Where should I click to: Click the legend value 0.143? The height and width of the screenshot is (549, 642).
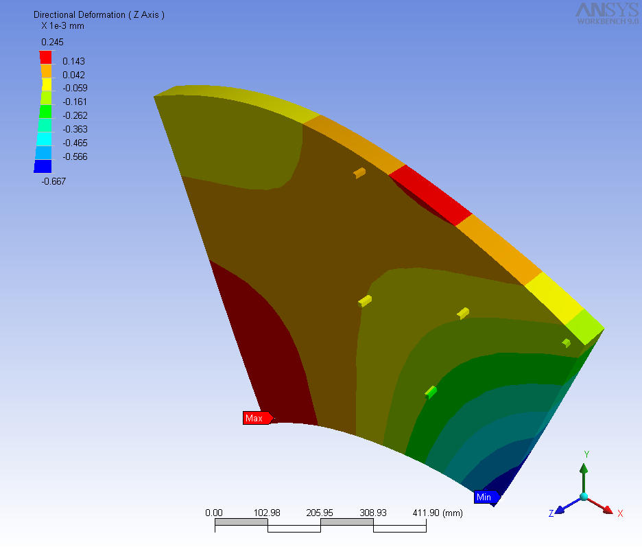tap(73, 62)
